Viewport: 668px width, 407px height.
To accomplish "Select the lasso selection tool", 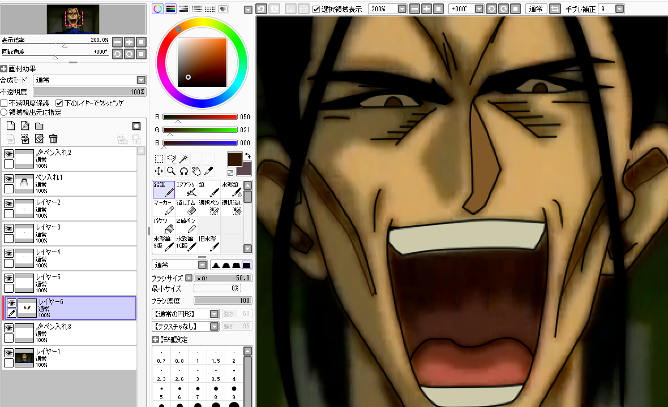I will (172, 159).
